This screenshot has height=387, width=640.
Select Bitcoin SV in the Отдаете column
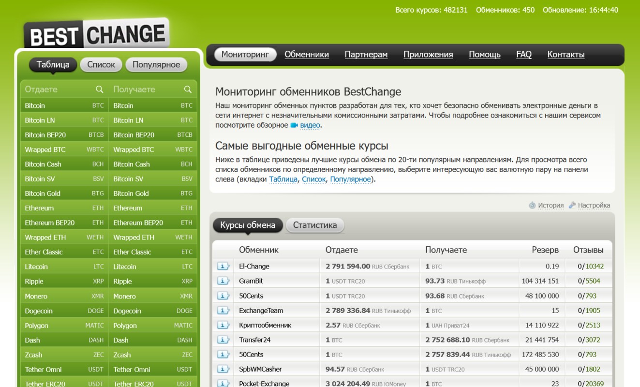[x=64, y=179]
